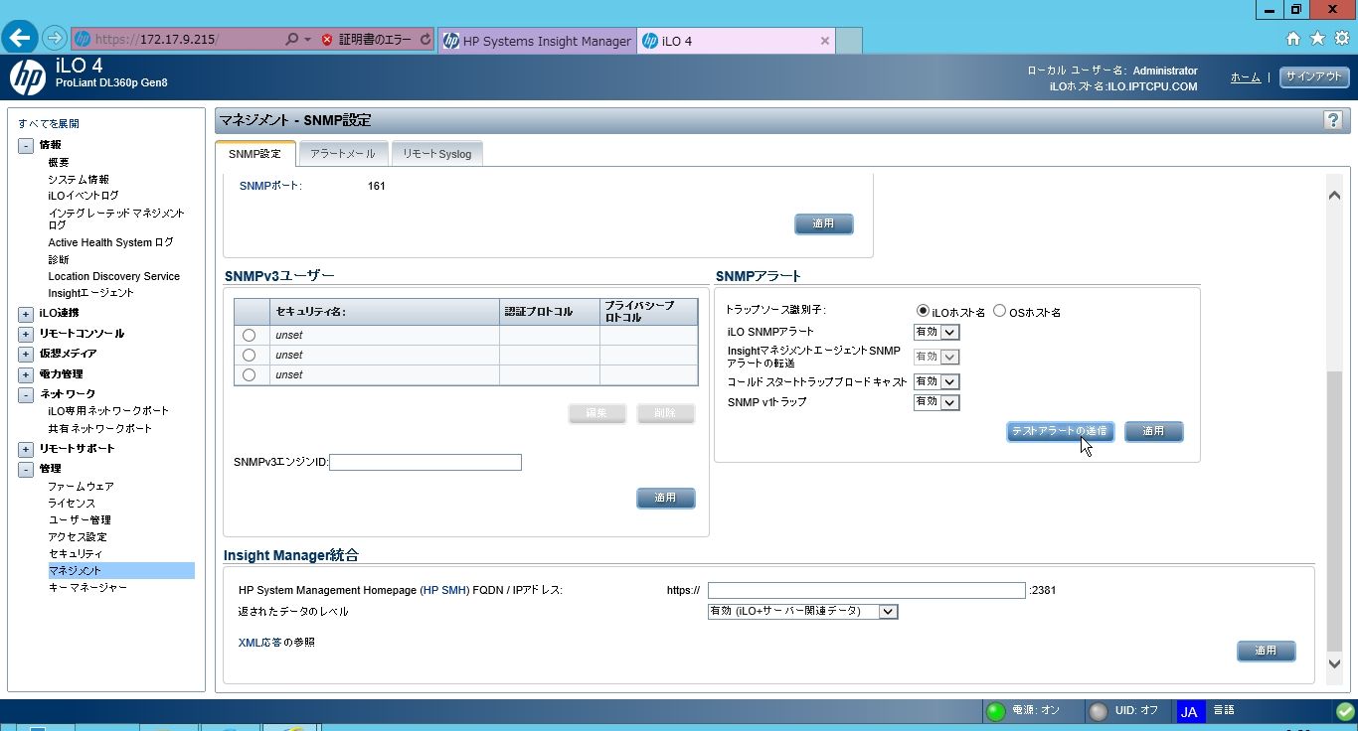This screenshot has height=731, width=1358.
Task: Open iLOイベントログ in the tree
Action: coord(84,196)
